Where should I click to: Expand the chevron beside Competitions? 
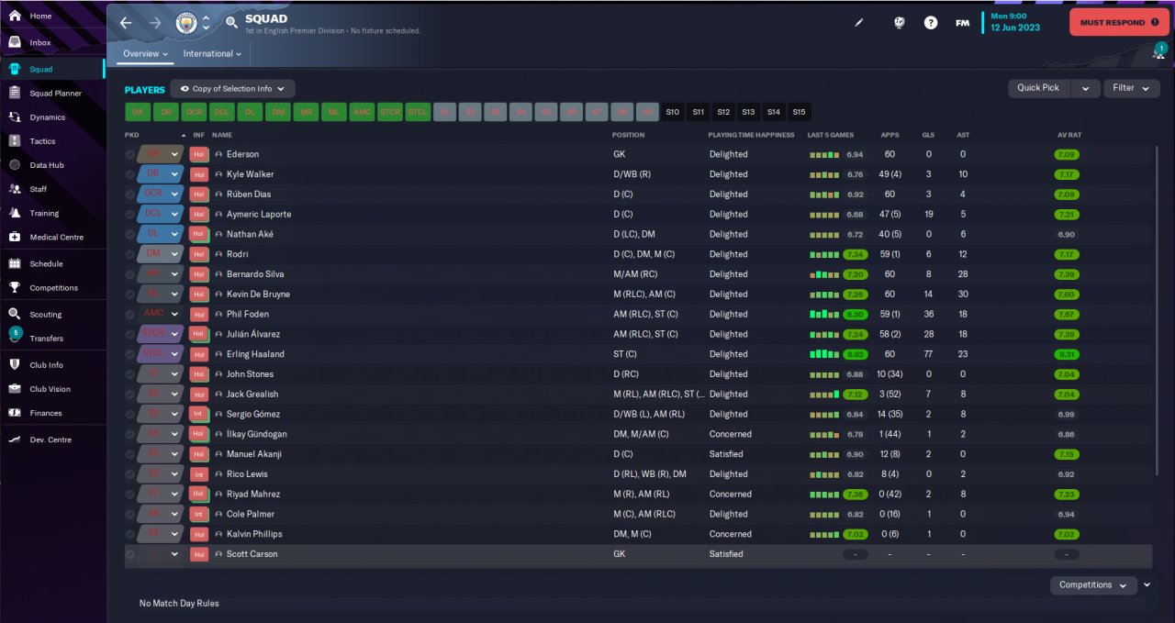pyautogui.click(x=1147, y=584)
